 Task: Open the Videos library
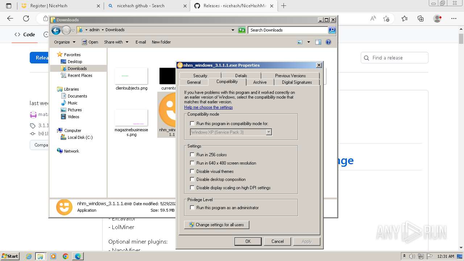(73, 117)
